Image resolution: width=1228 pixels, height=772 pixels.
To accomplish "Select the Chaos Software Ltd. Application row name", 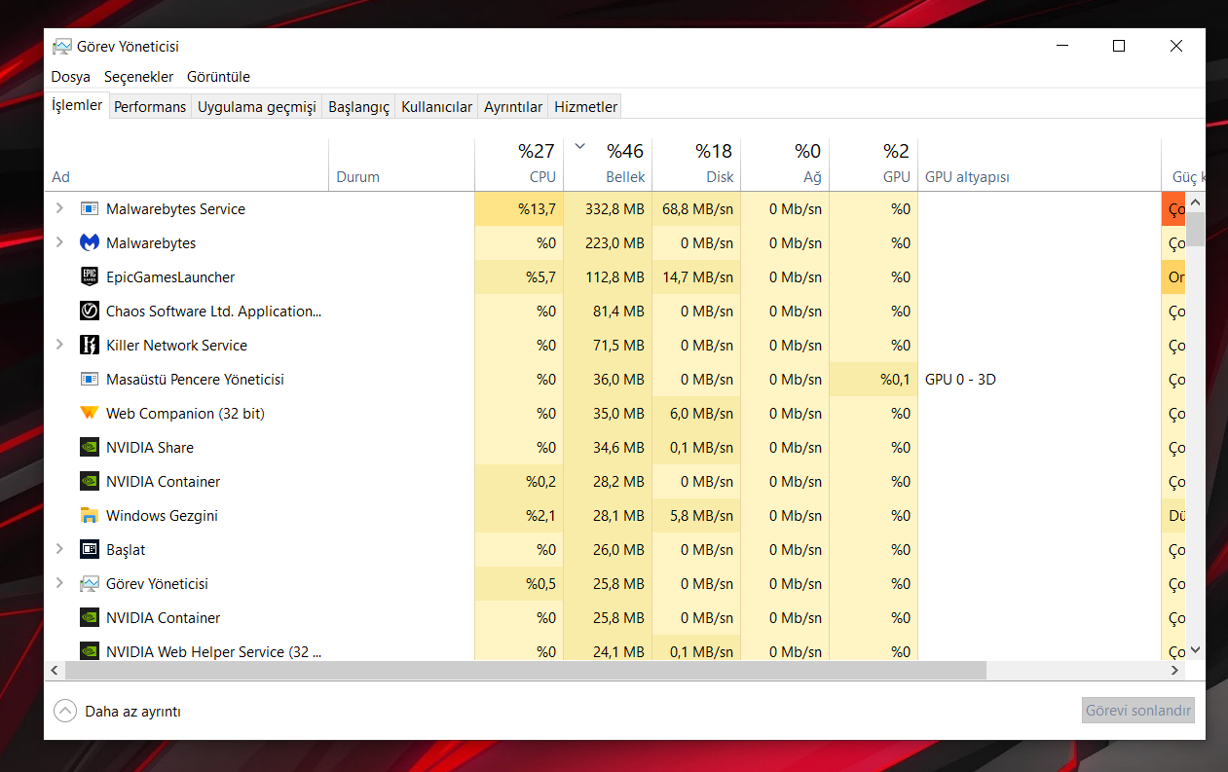I will coord(213,312).
